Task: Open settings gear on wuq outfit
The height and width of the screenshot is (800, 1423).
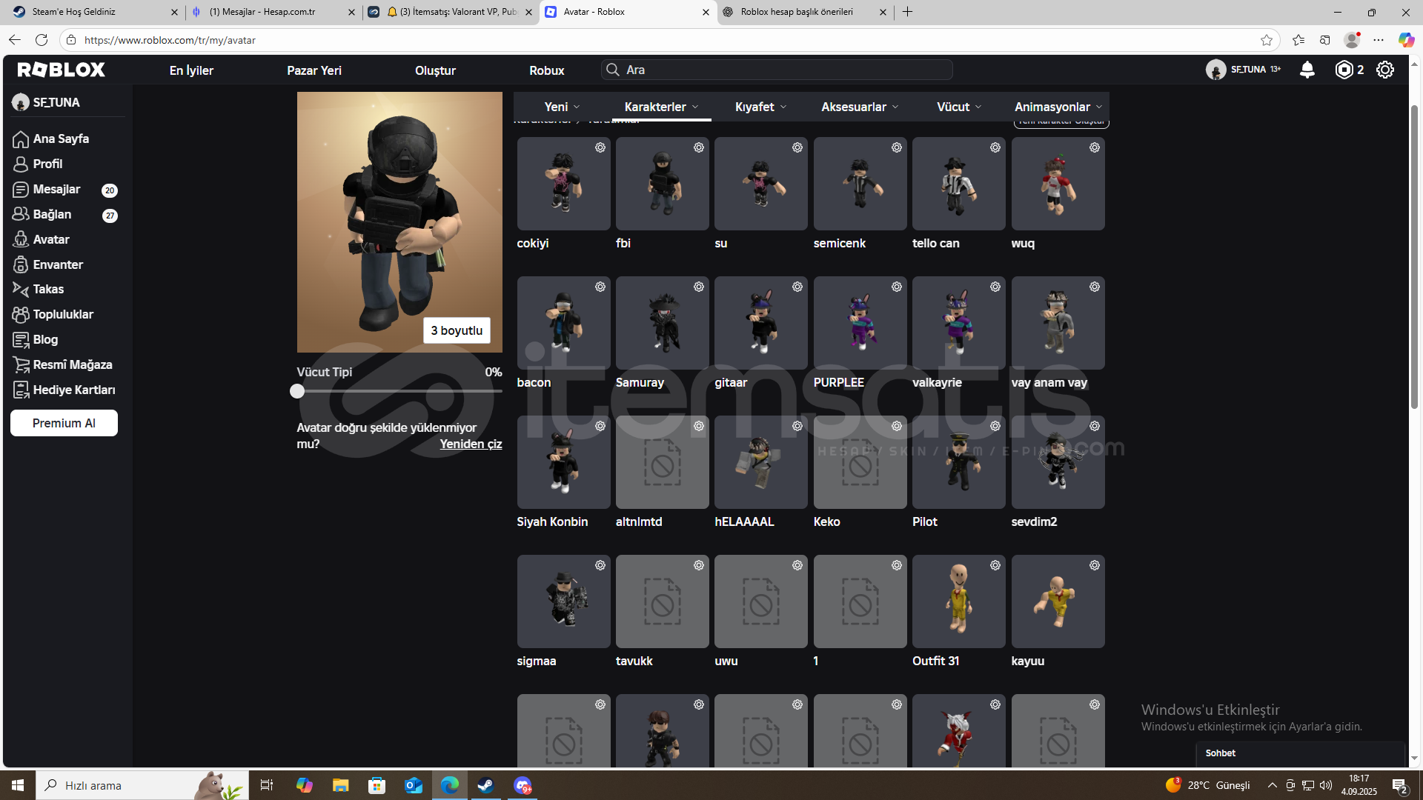Action: [x=1095, y=147]
